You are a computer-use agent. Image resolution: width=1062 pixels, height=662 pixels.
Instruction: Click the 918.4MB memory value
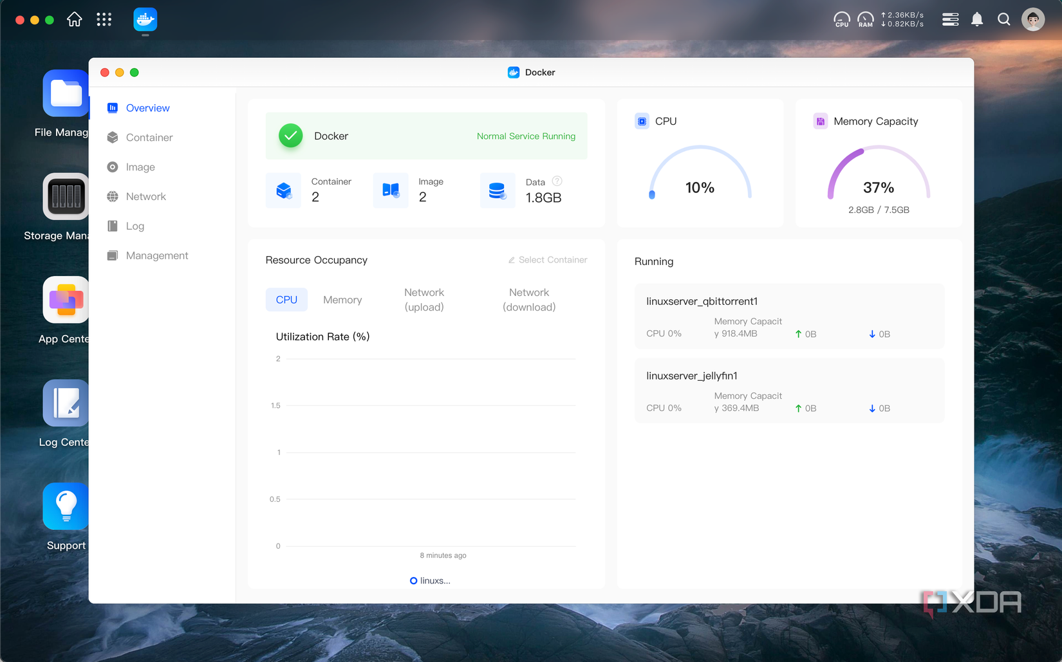tap(740, 334)
